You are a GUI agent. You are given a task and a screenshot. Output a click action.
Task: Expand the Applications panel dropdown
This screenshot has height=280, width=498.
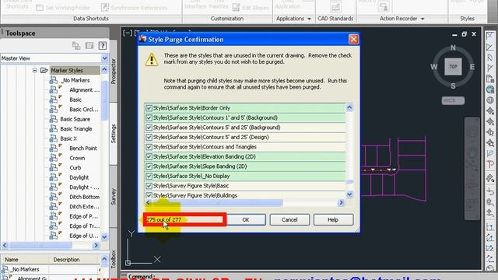click(x=310, y=19)
